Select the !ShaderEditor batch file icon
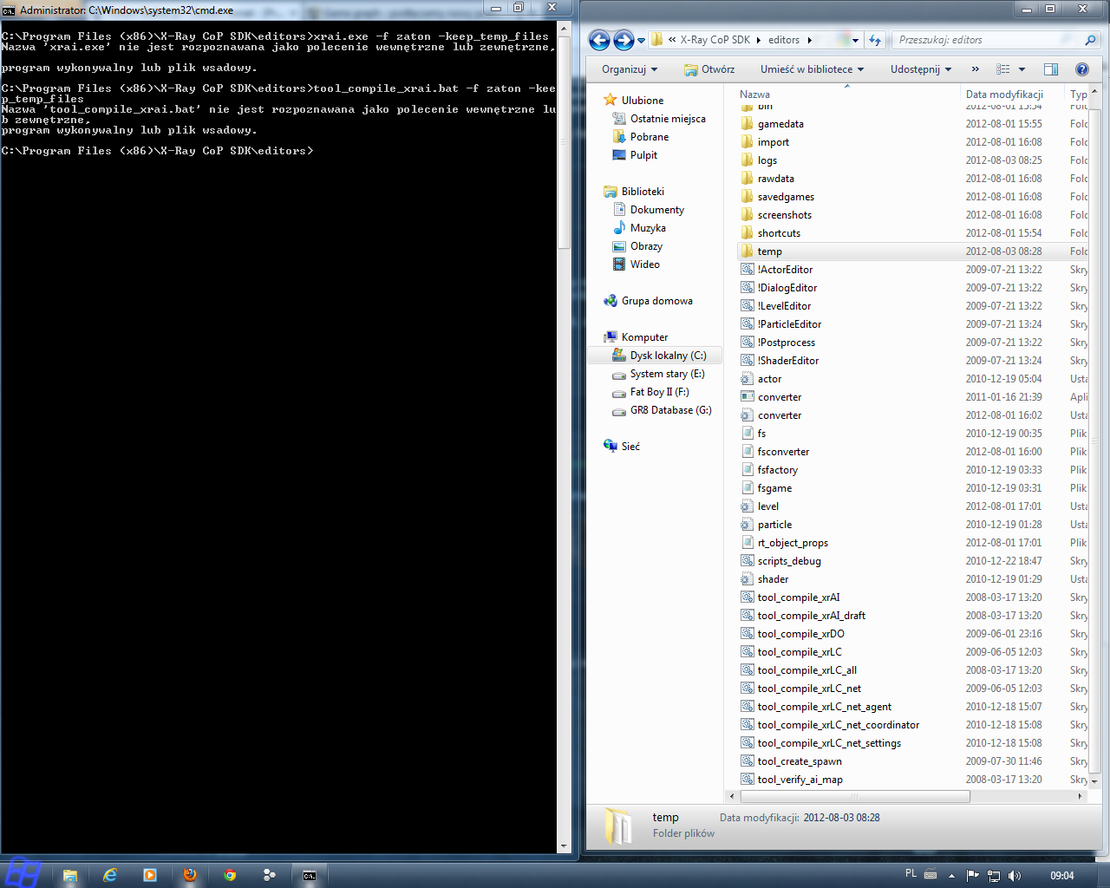The height and width of the screenshot is (888, 1110). 748,361
